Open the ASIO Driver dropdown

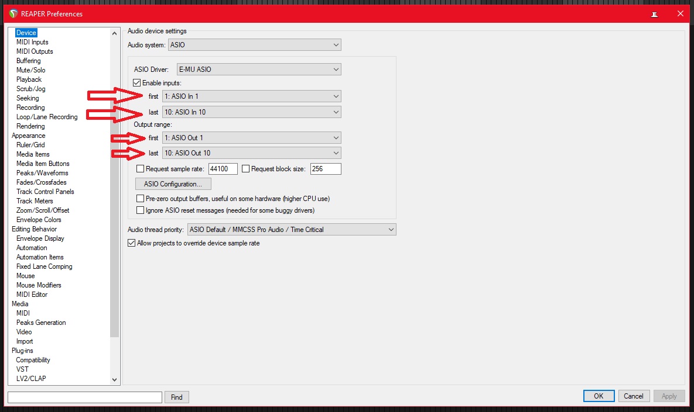click(259, 70)
